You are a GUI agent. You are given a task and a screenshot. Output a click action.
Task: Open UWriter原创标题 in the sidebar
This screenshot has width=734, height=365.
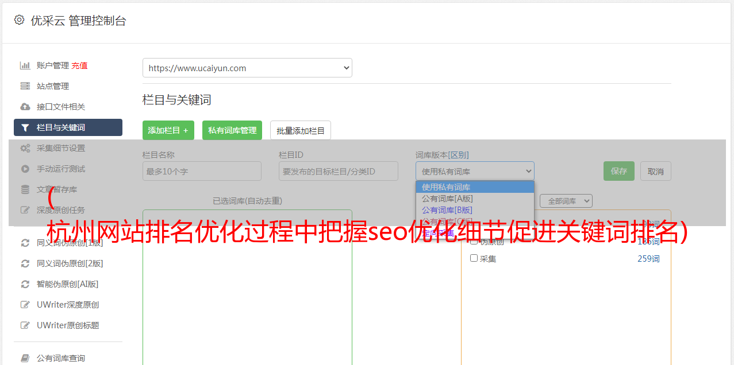(68, 325)
